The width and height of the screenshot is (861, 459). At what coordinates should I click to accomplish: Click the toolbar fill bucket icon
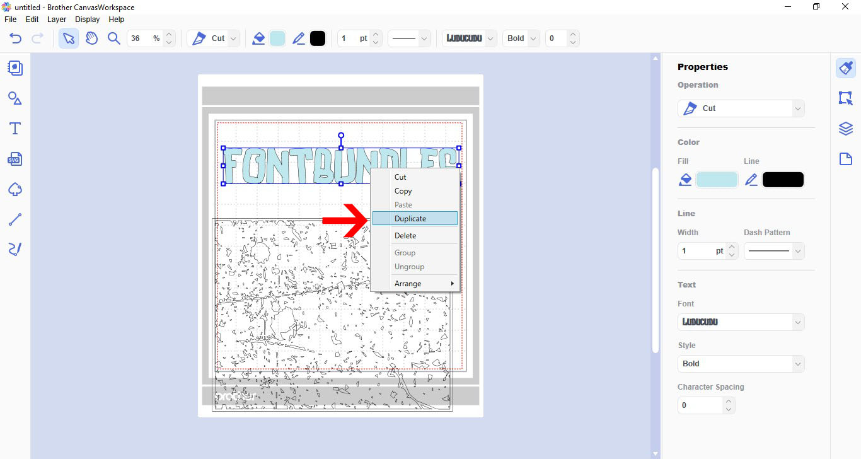point(258,38)
